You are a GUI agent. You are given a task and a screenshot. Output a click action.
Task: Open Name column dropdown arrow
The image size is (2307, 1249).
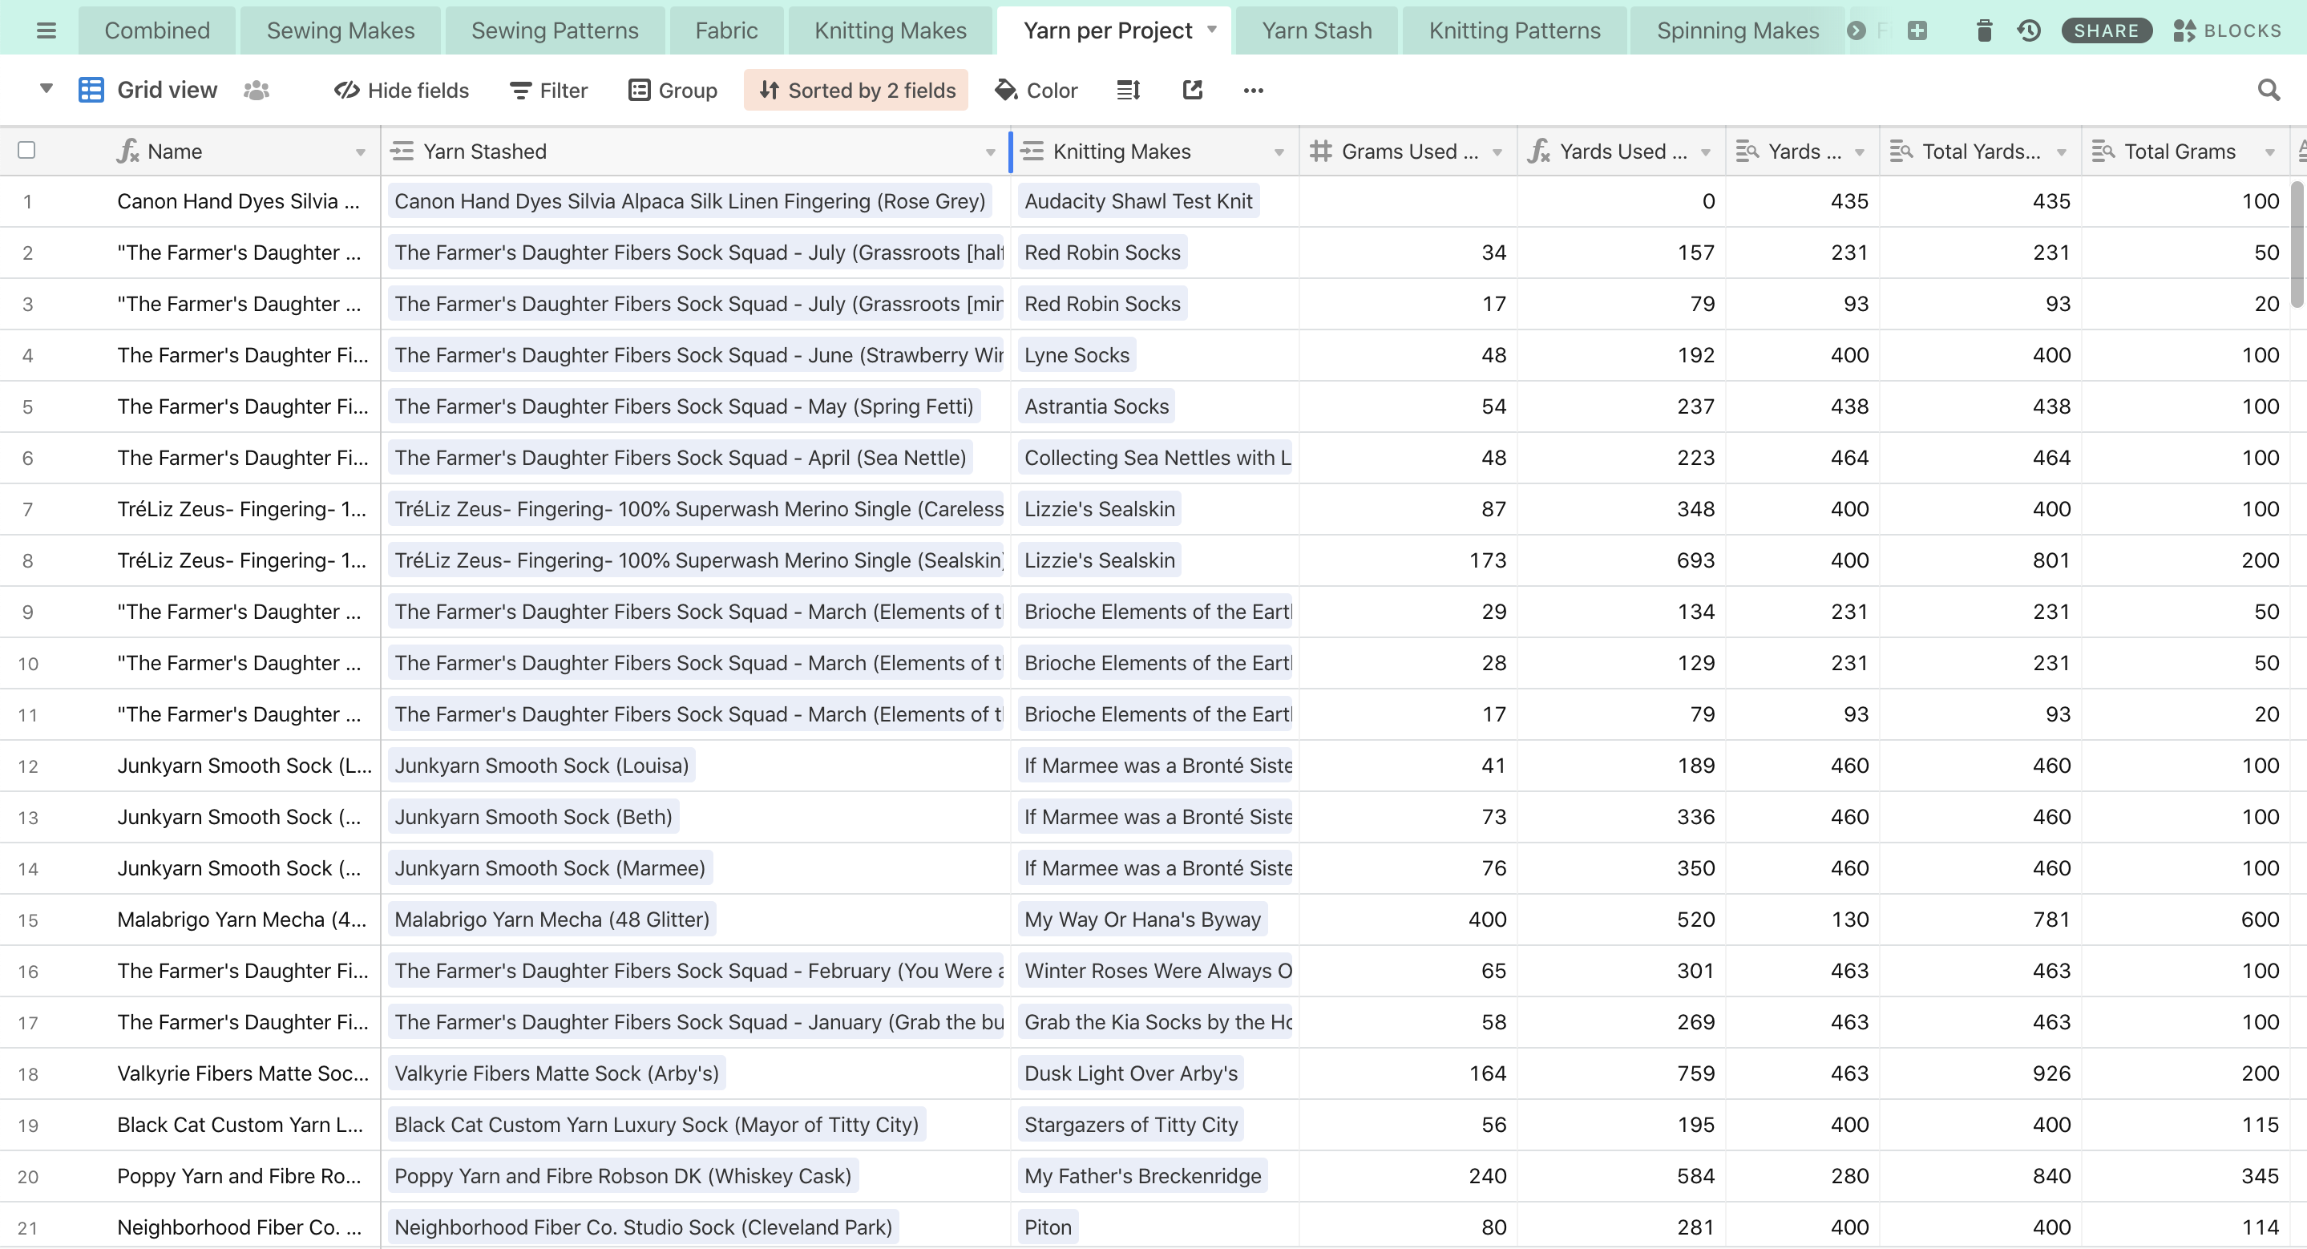(x=360, y=152)
